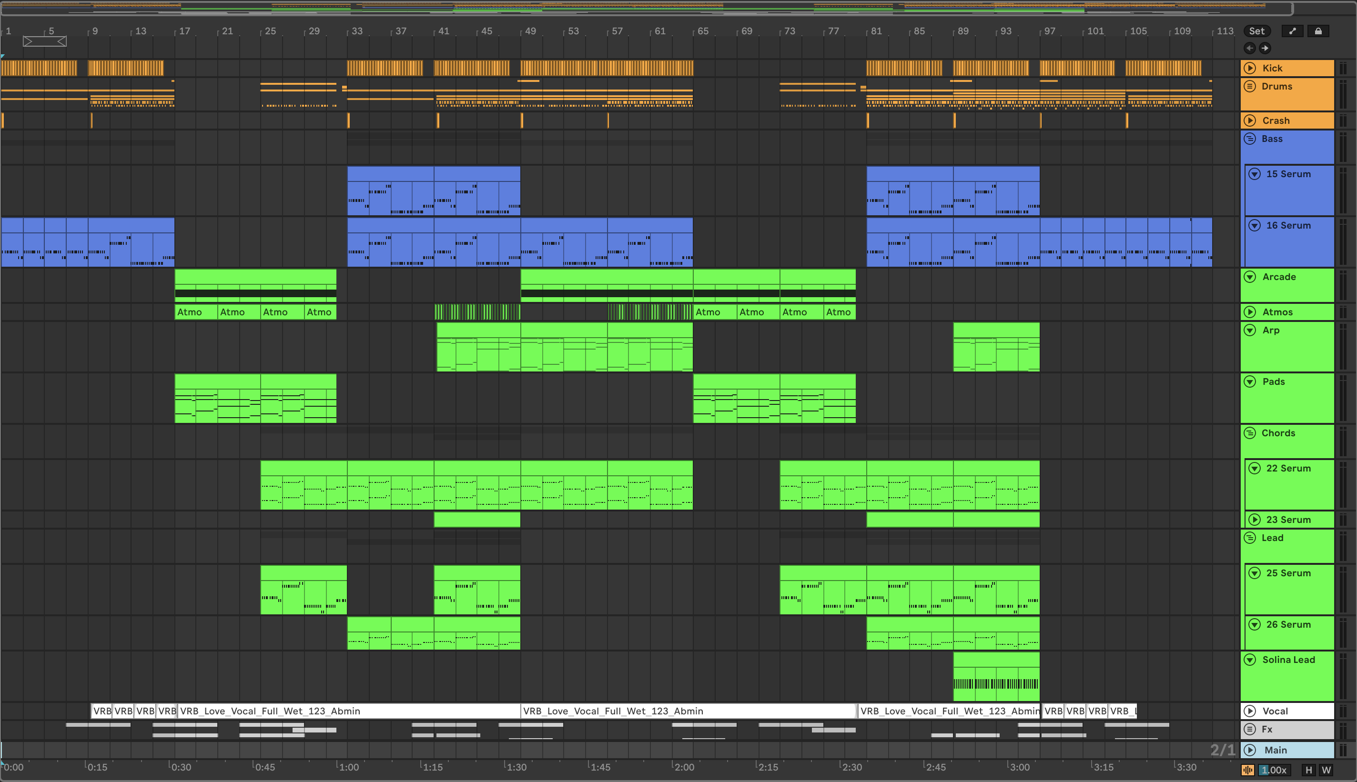Screen dimensions: 1357x782
Task: Click the Kick track fold circle icon
Action: (x=1250, y=68)
